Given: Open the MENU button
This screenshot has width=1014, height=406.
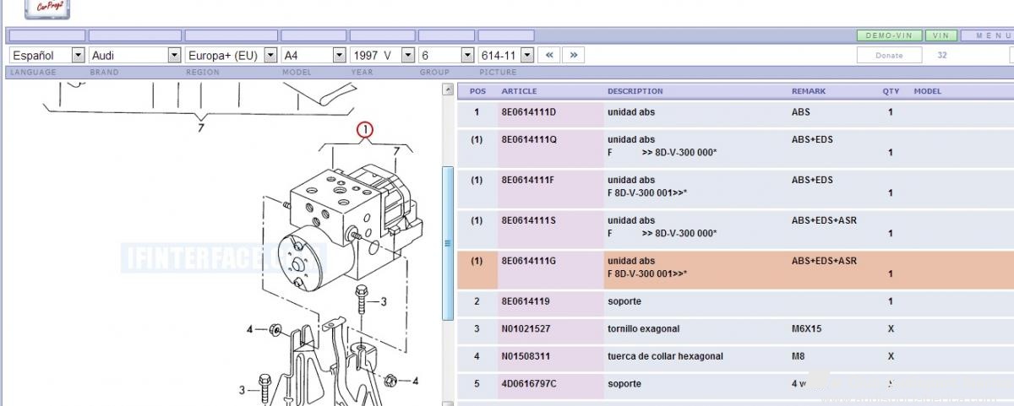Looking at the screenshot, I should [x=987, y=35].
